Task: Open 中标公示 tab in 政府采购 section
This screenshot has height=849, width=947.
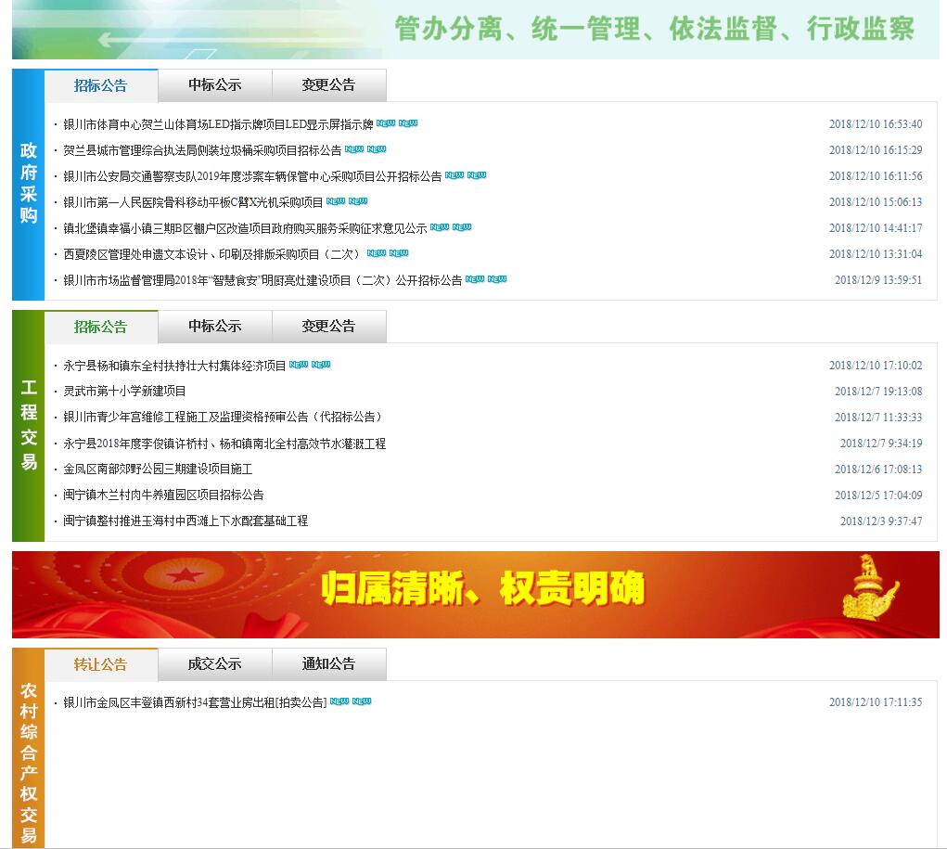Action: [x=214, y=85]
